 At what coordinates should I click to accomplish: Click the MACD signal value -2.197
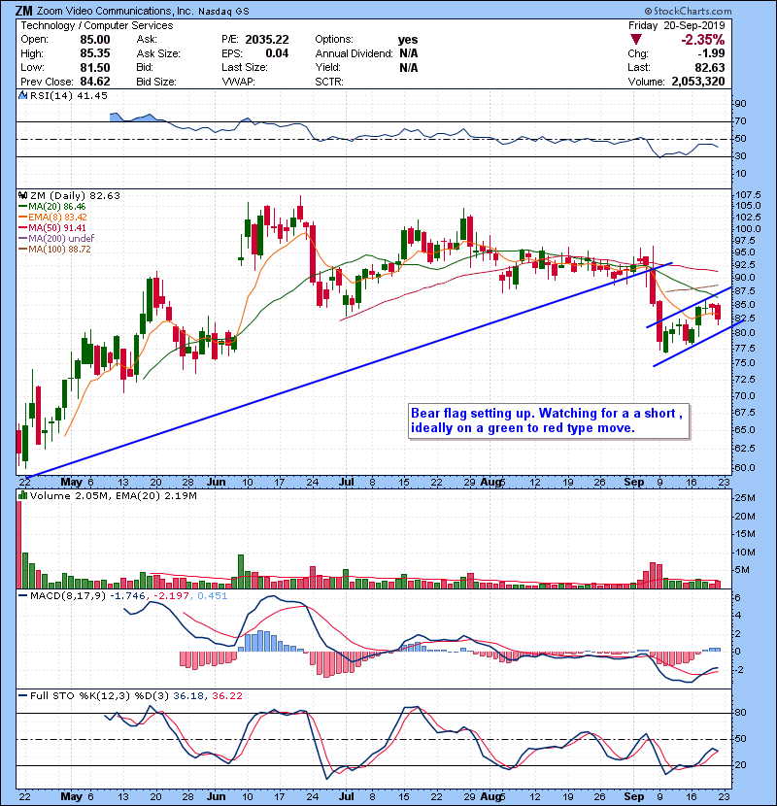pos(172,596)
